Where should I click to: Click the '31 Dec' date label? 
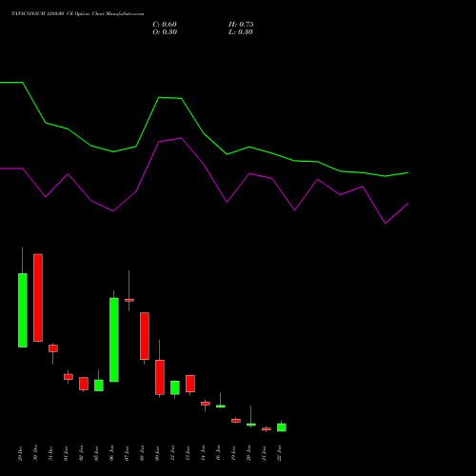coord(50,453)
